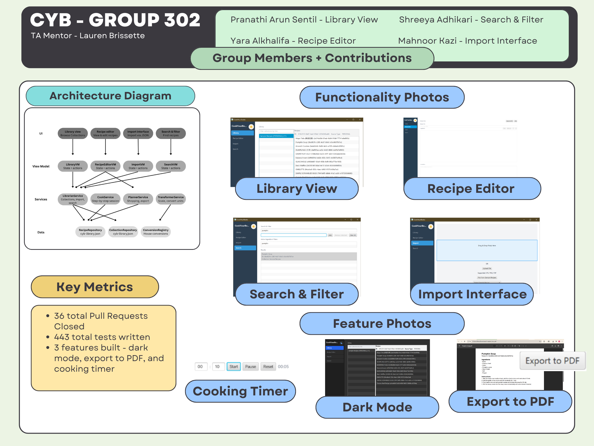Open the Select Sample Recipe dropdown
The image size is (594, 446).
487,282
